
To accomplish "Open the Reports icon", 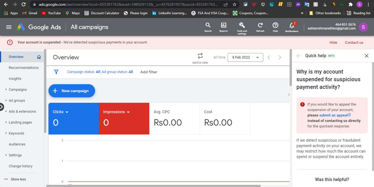I will point(223,27).
